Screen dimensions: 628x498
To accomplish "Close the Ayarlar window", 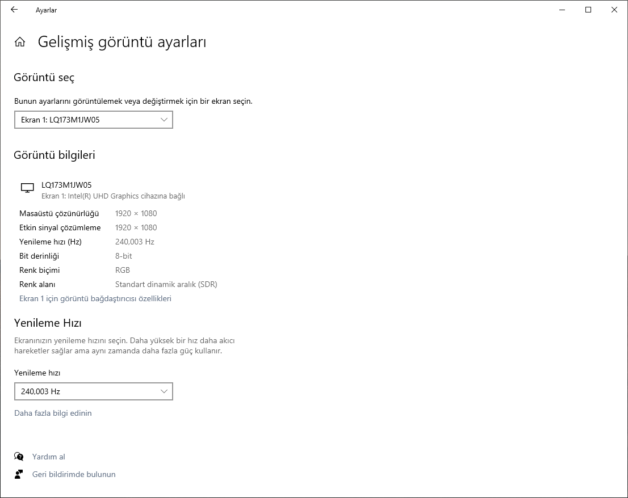I will tap(614, 10).
